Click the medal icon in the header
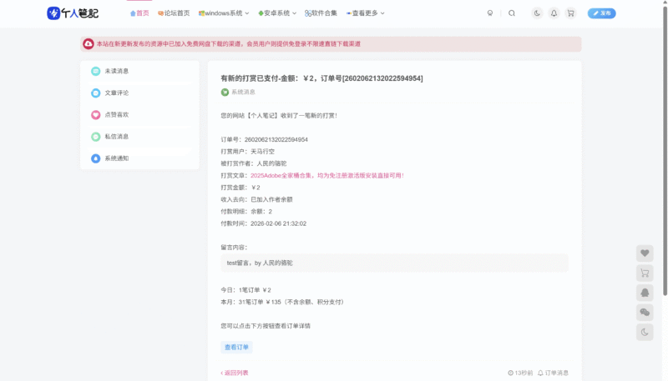This screenshot has height=381, width=668. (490, 13)
